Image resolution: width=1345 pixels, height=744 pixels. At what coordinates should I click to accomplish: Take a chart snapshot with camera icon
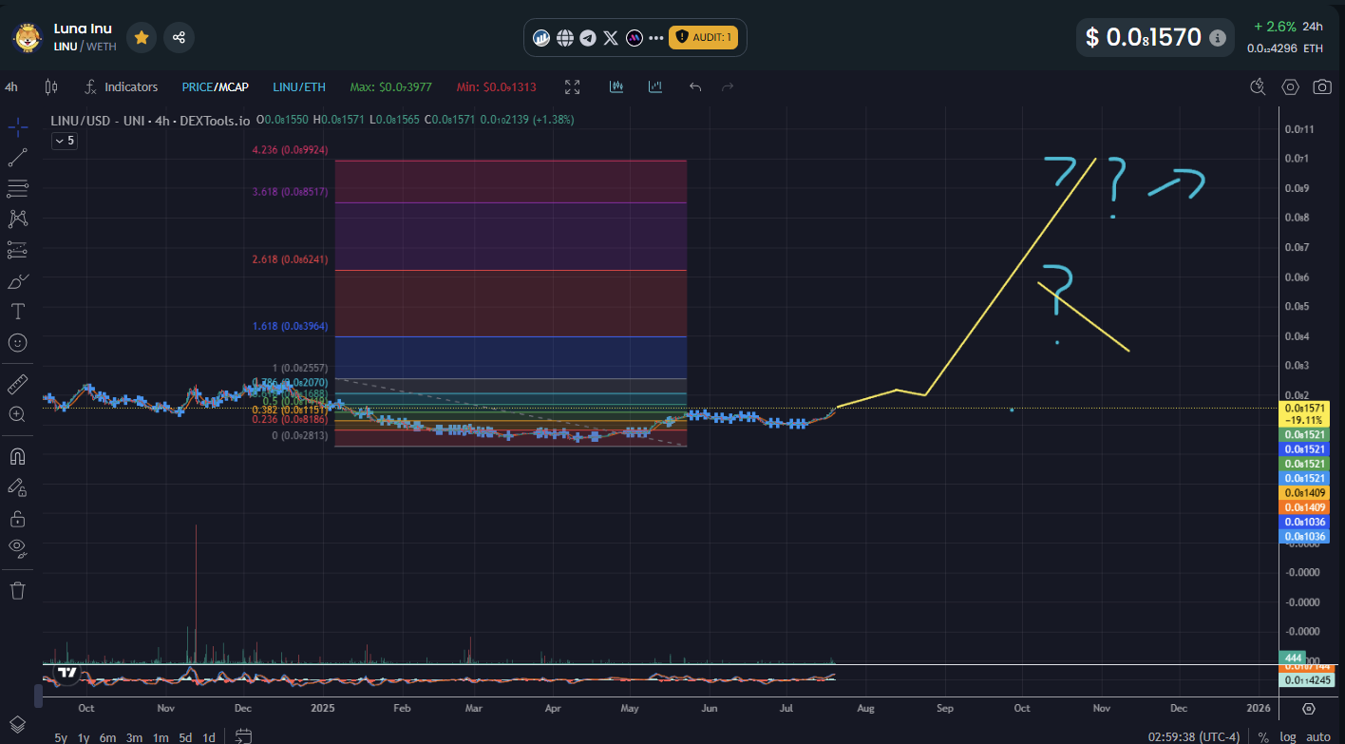[1321, 86]
